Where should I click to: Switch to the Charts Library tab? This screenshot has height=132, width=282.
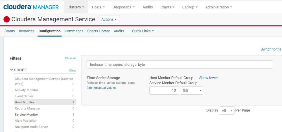point(98,31)
